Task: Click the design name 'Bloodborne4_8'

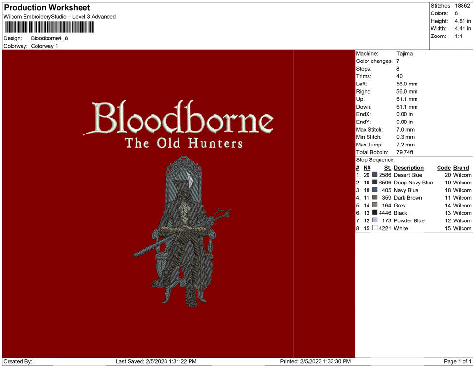Action: 49,38
